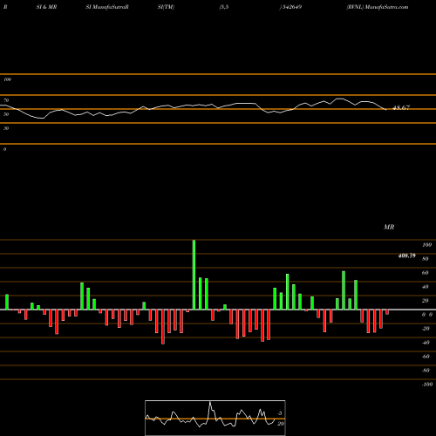The height and width of the screenshot is (436, 436).
Task: Open the mini overview chart thumbnail
Action: pyautogui.click(x=215, y=418)
